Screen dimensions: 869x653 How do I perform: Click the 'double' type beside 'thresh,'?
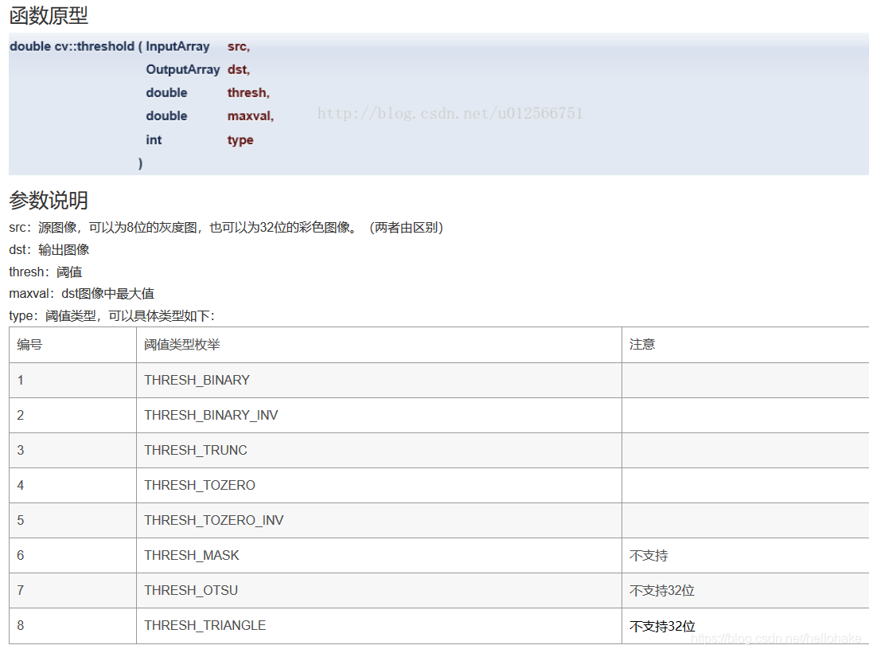point(167,93)
